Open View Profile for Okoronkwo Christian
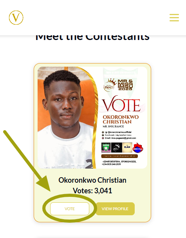186x238 pixels. point(115,209)
